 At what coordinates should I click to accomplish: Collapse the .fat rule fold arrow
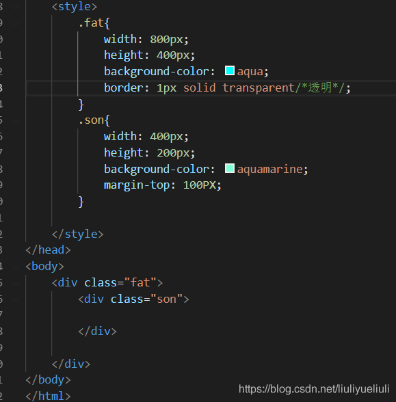tap(16, 23)
